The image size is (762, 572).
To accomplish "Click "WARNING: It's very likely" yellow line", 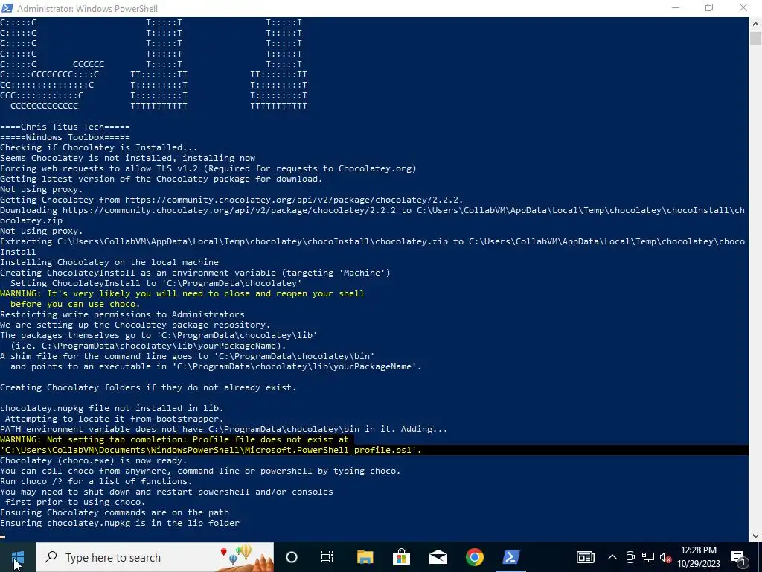I will point(182,293).
